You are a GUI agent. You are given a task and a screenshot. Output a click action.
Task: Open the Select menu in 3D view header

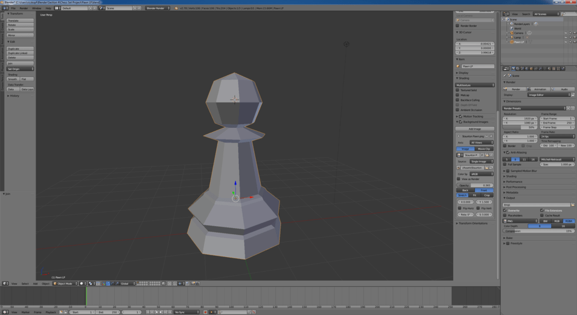[x=25, y=284]
